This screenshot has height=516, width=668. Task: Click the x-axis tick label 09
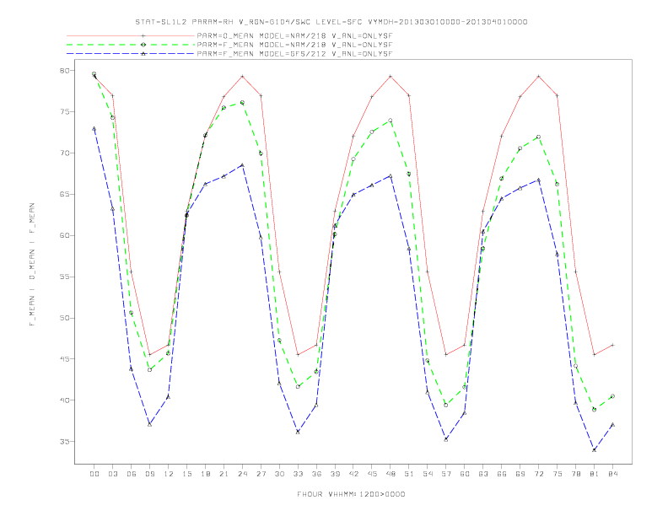click(x=149, y=474)
